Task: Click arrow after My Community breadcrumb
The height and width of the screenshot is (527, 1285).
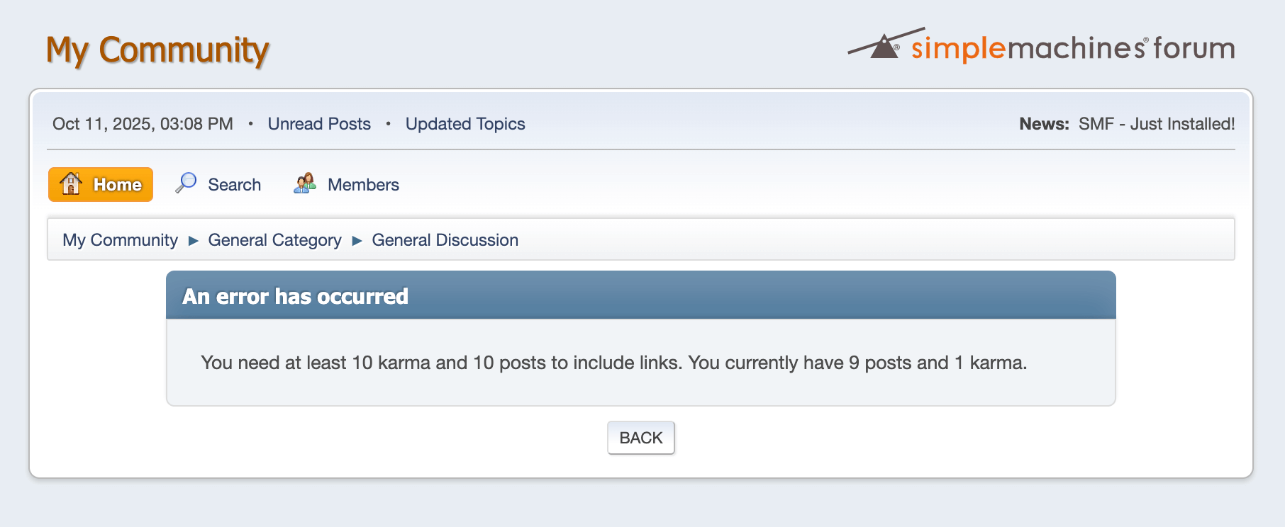Action: [x=193, y=241]
